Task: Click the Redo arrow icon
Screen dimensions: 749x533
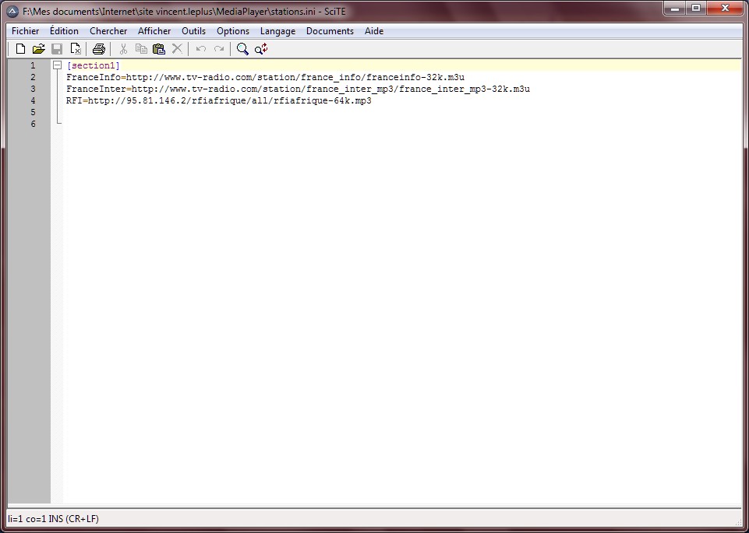Action: [x=219, y=48]
